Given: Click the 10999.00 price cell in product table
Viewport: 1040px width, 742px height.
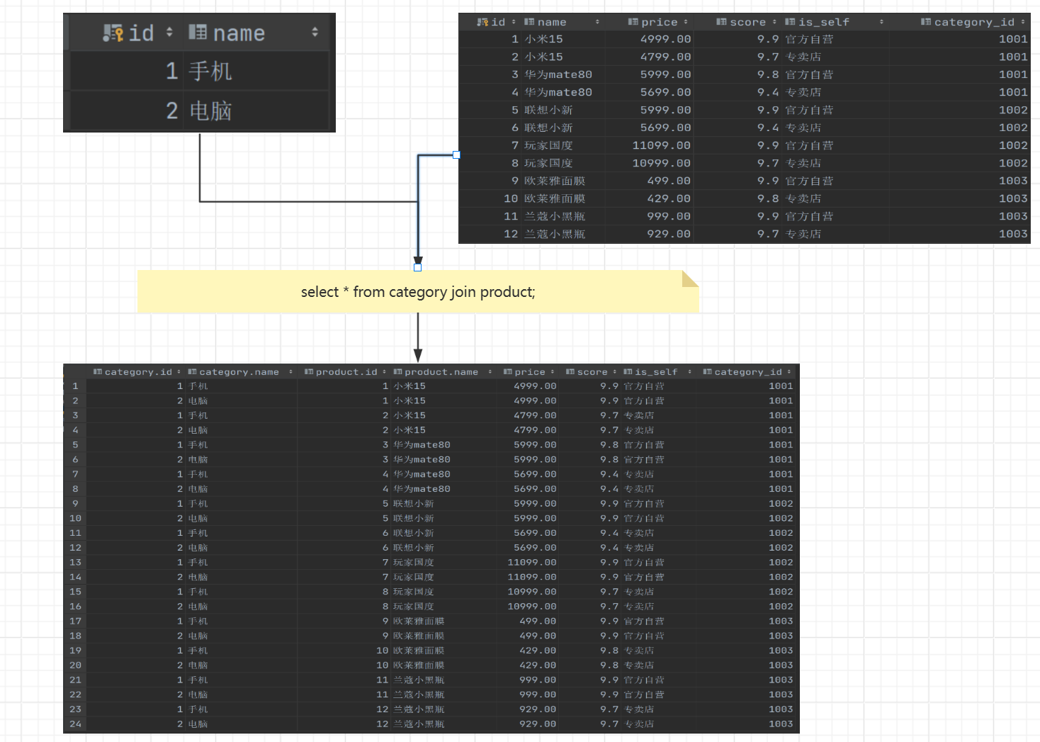Looking at the screenshot, I should pos(650,163).
